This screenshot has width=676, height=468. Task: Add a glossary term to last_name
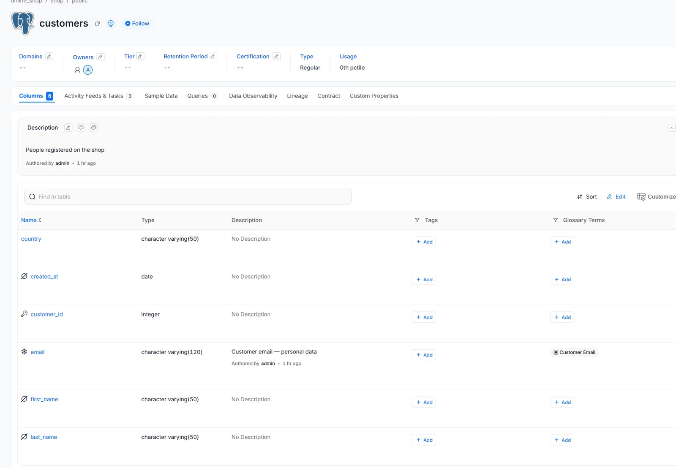(x=562, y=440)
